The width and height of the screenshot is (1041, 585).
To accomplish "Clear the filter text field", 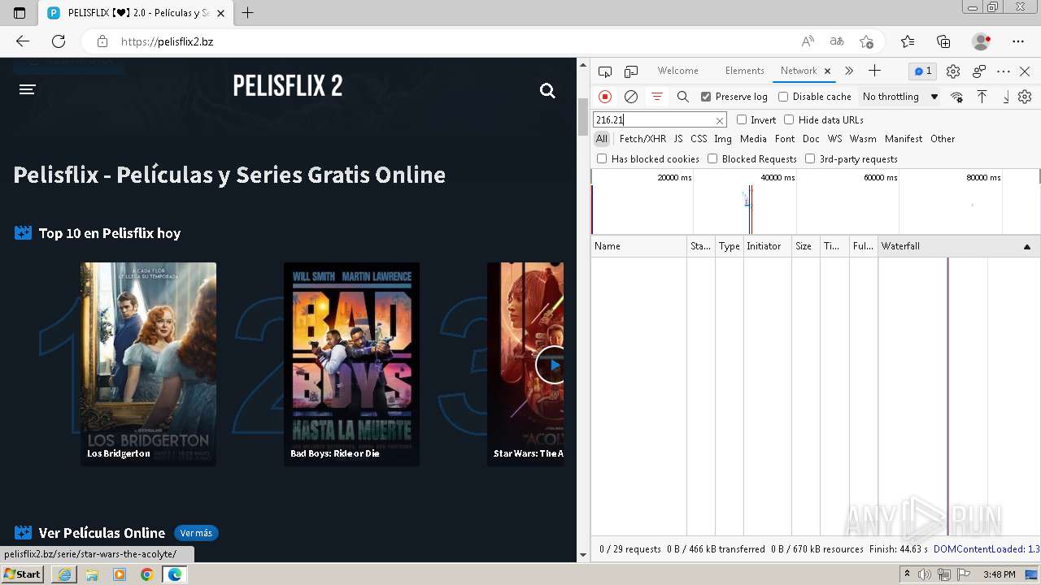I will pos(720,120).
